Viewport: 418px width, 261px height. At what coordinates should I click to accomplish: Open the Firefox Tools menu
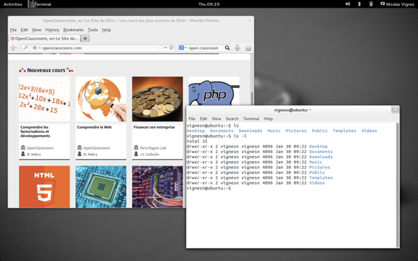[93, 30]
